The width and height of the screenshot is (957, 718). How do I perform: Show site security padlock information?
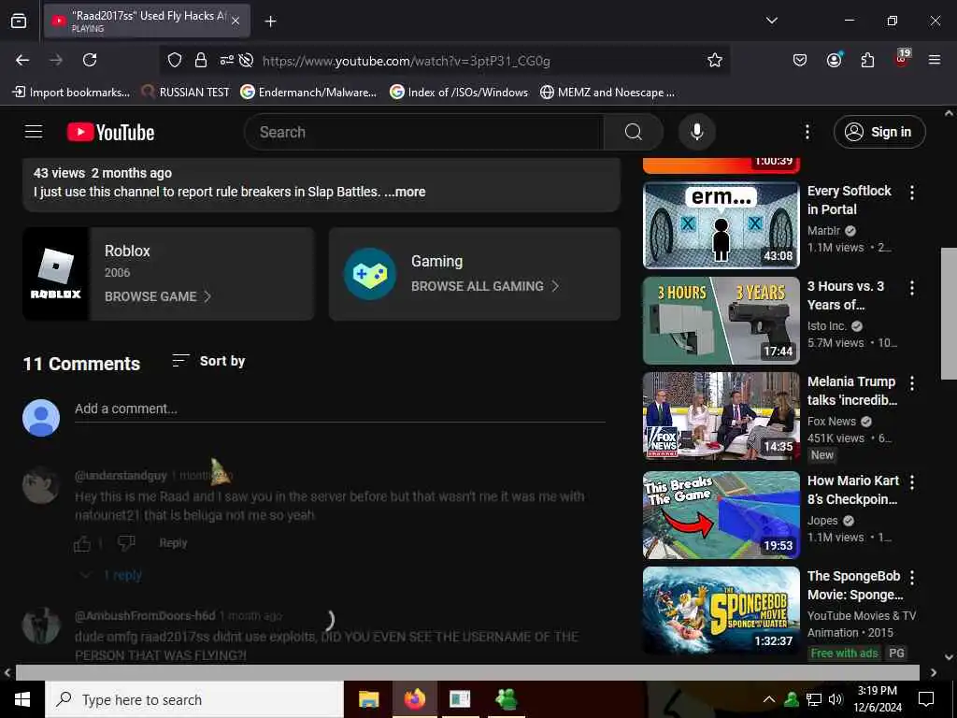tap(201, 61)
